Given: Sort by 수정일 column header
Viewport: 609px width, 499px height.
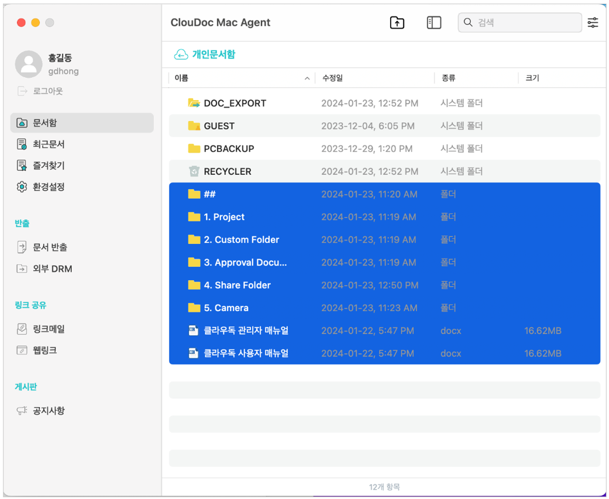Looking at the screenshot, I should click(x=333, y=78).
